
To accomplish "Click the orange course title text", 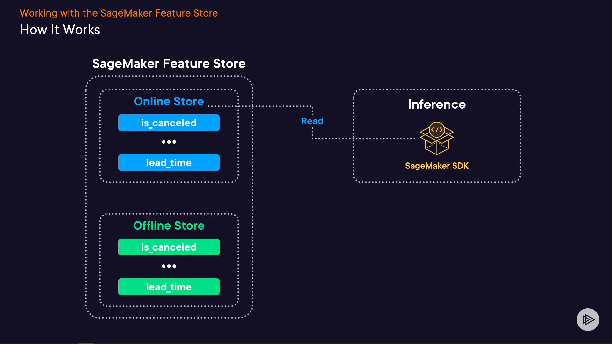I will click(119, 13).
